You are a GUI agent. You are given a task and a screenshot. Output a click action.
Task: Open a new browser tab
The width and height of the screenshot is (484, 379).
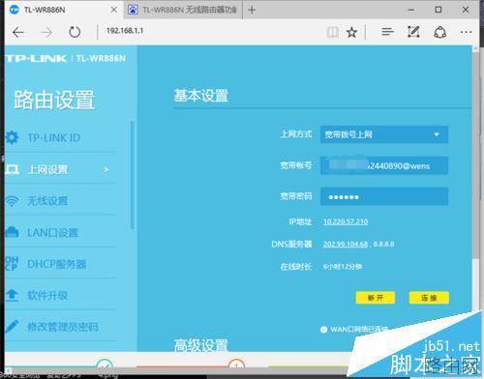(x=252, y=10)
